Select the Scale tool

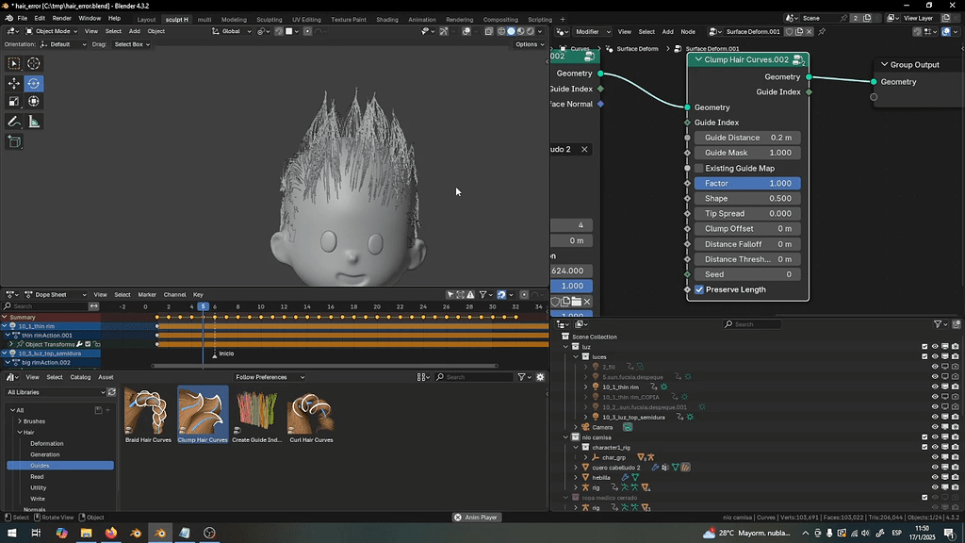click(x=13, y=102)
